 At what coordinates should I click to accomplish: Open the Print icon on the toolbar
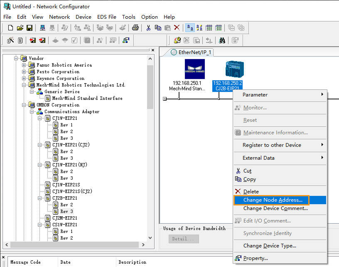point(136,27)
